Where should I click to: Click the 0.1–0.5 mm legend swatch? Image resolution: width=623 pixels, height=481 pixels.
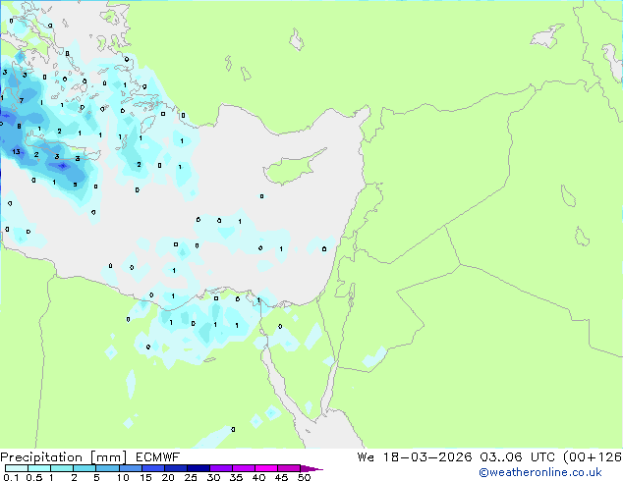[17, 468]
